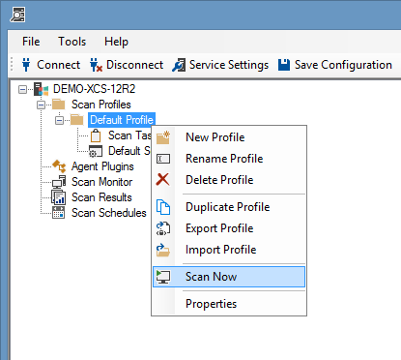Click the Default S... settings window icon
The image size is (401, 360).
[96, 151]
